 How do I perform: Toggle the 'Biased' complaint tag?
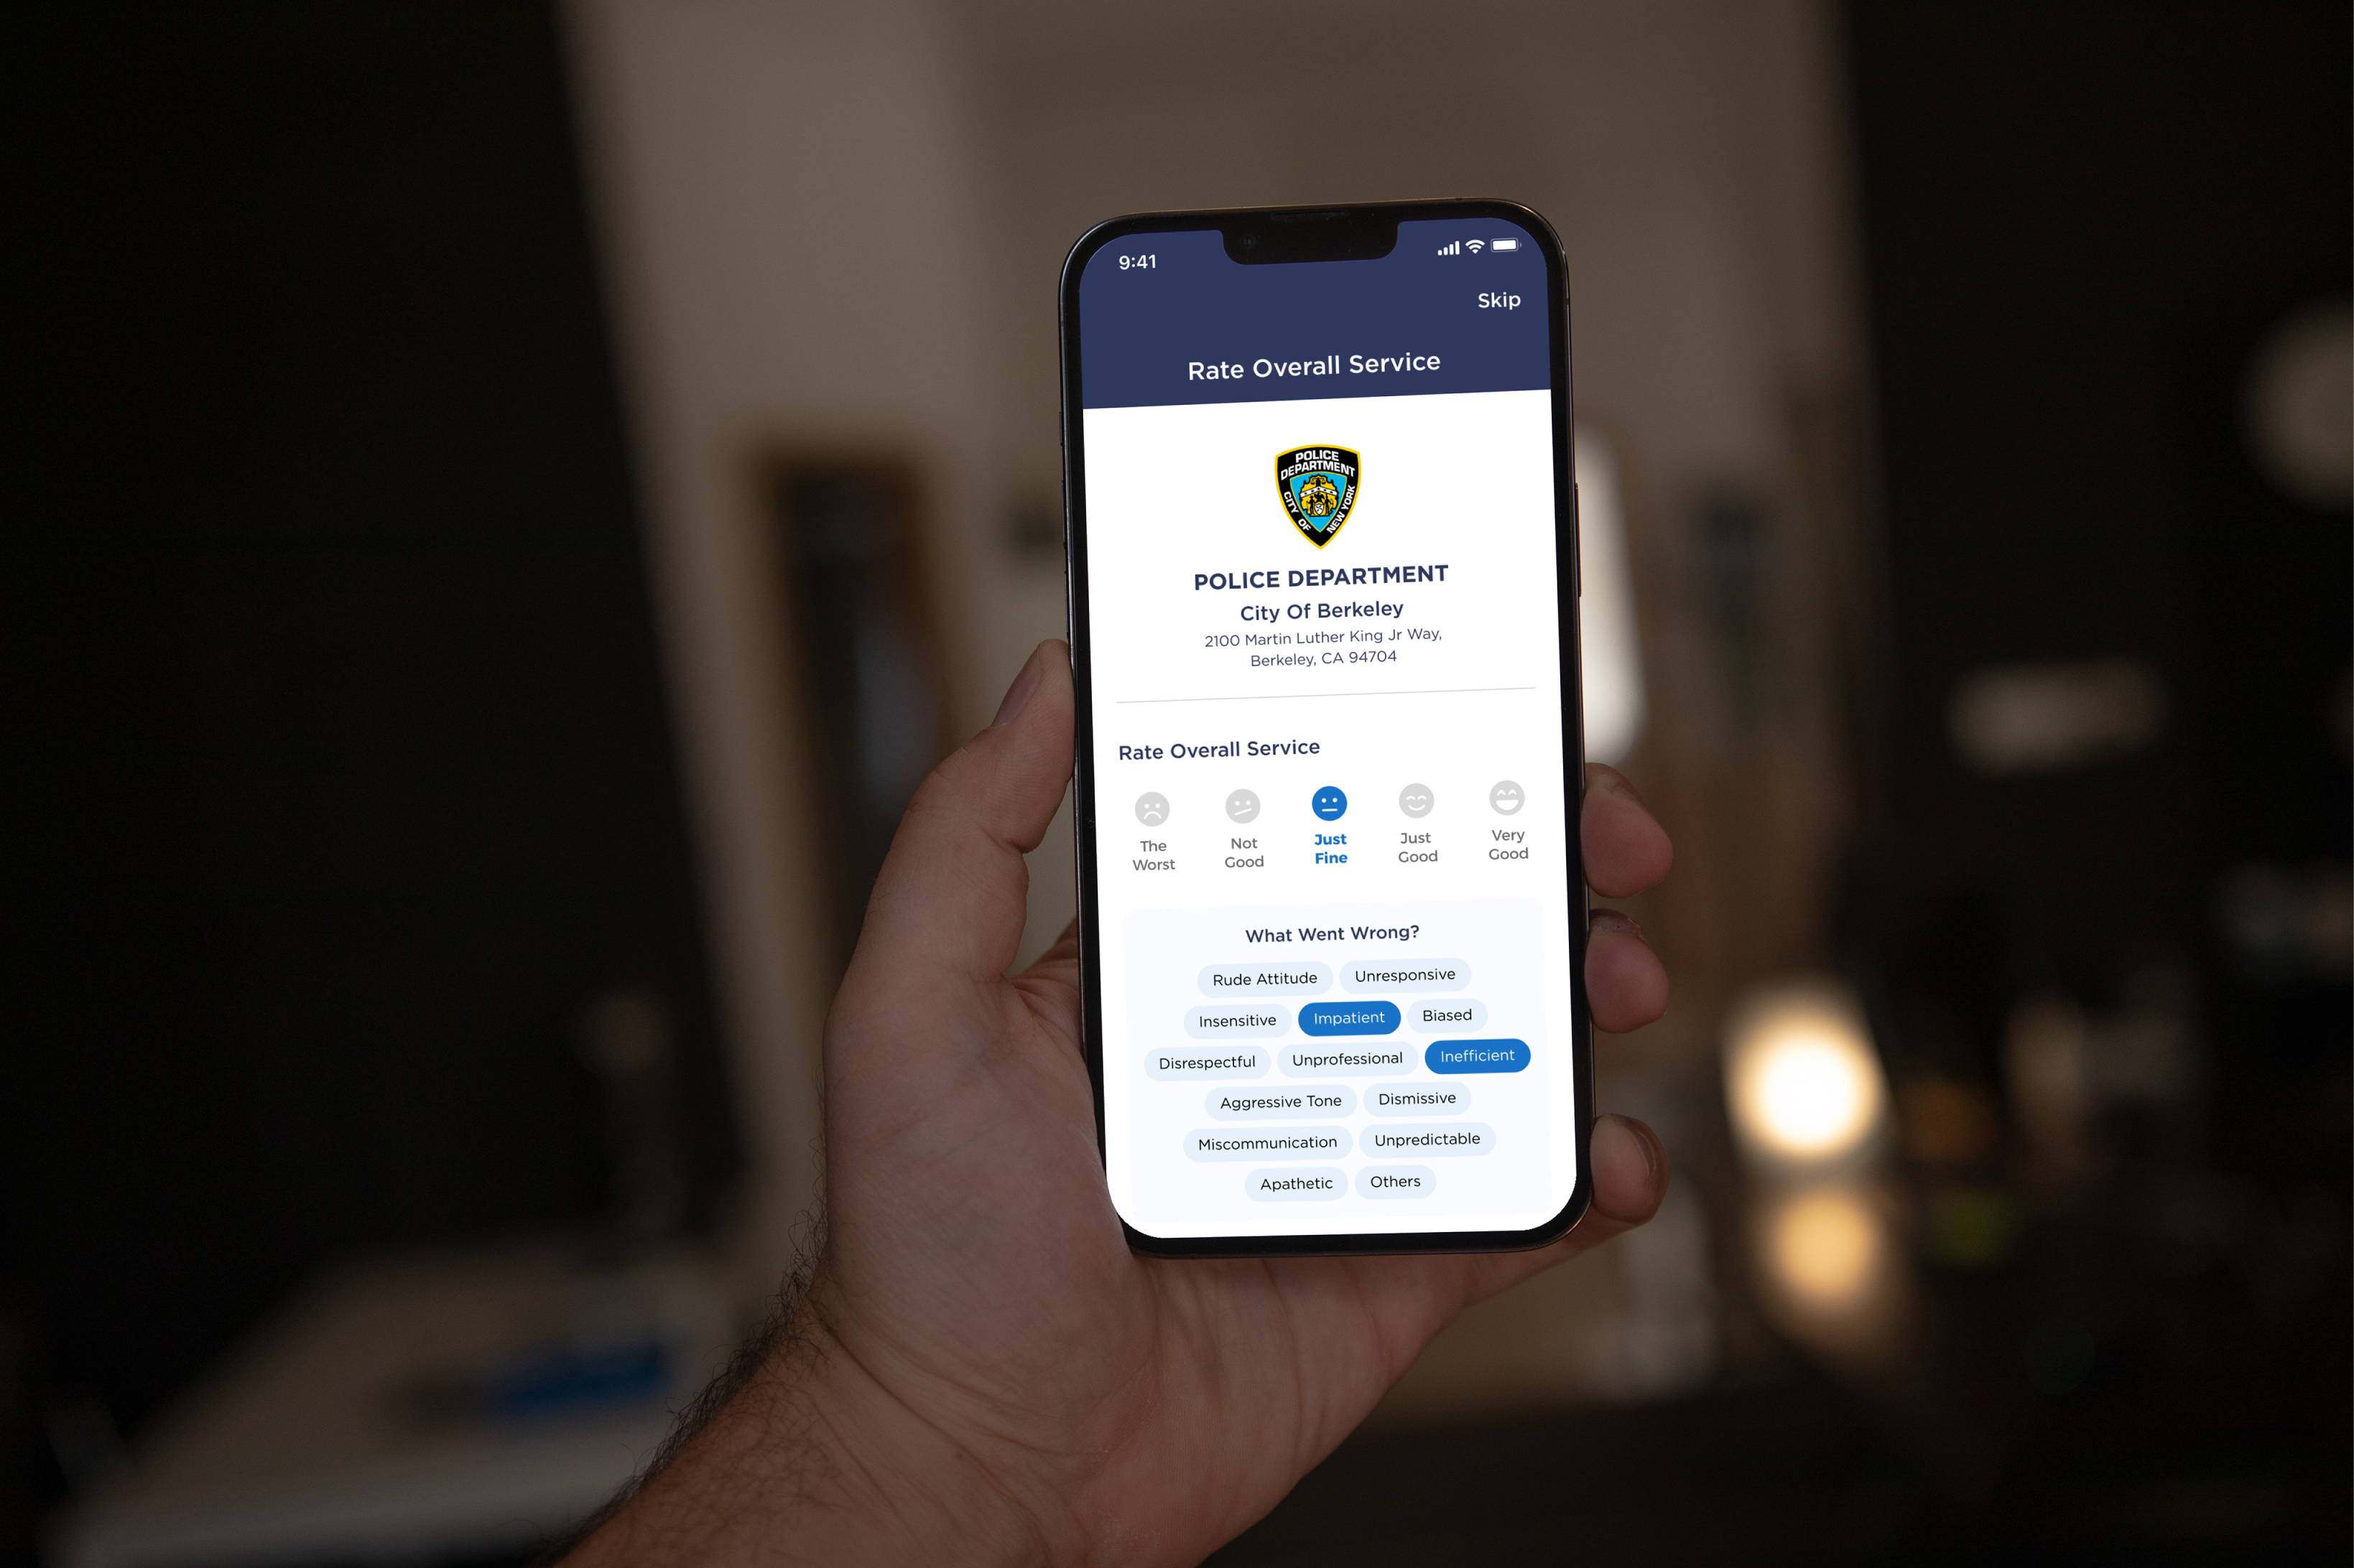1445,1015
